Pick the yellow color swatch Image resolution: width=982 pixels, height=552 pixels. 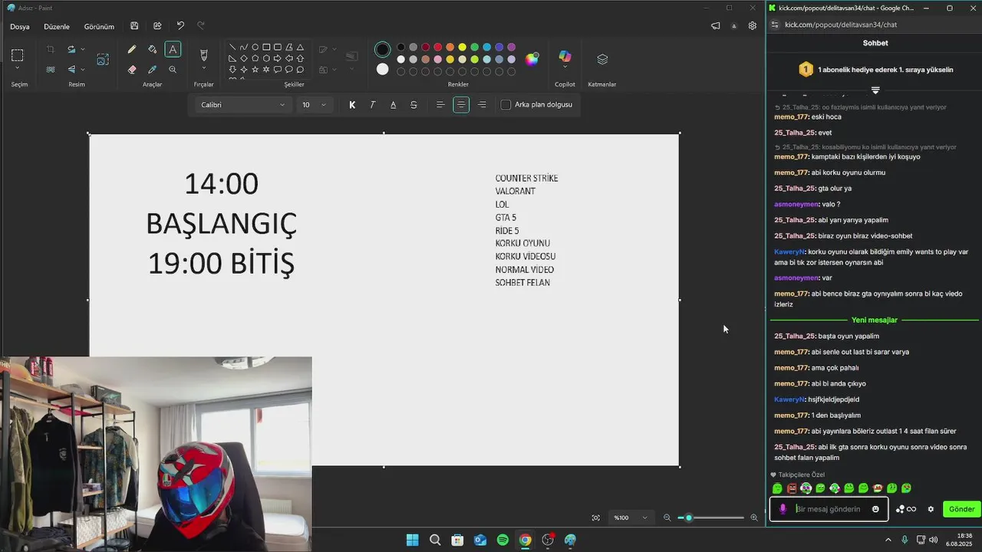click(462, 48)
